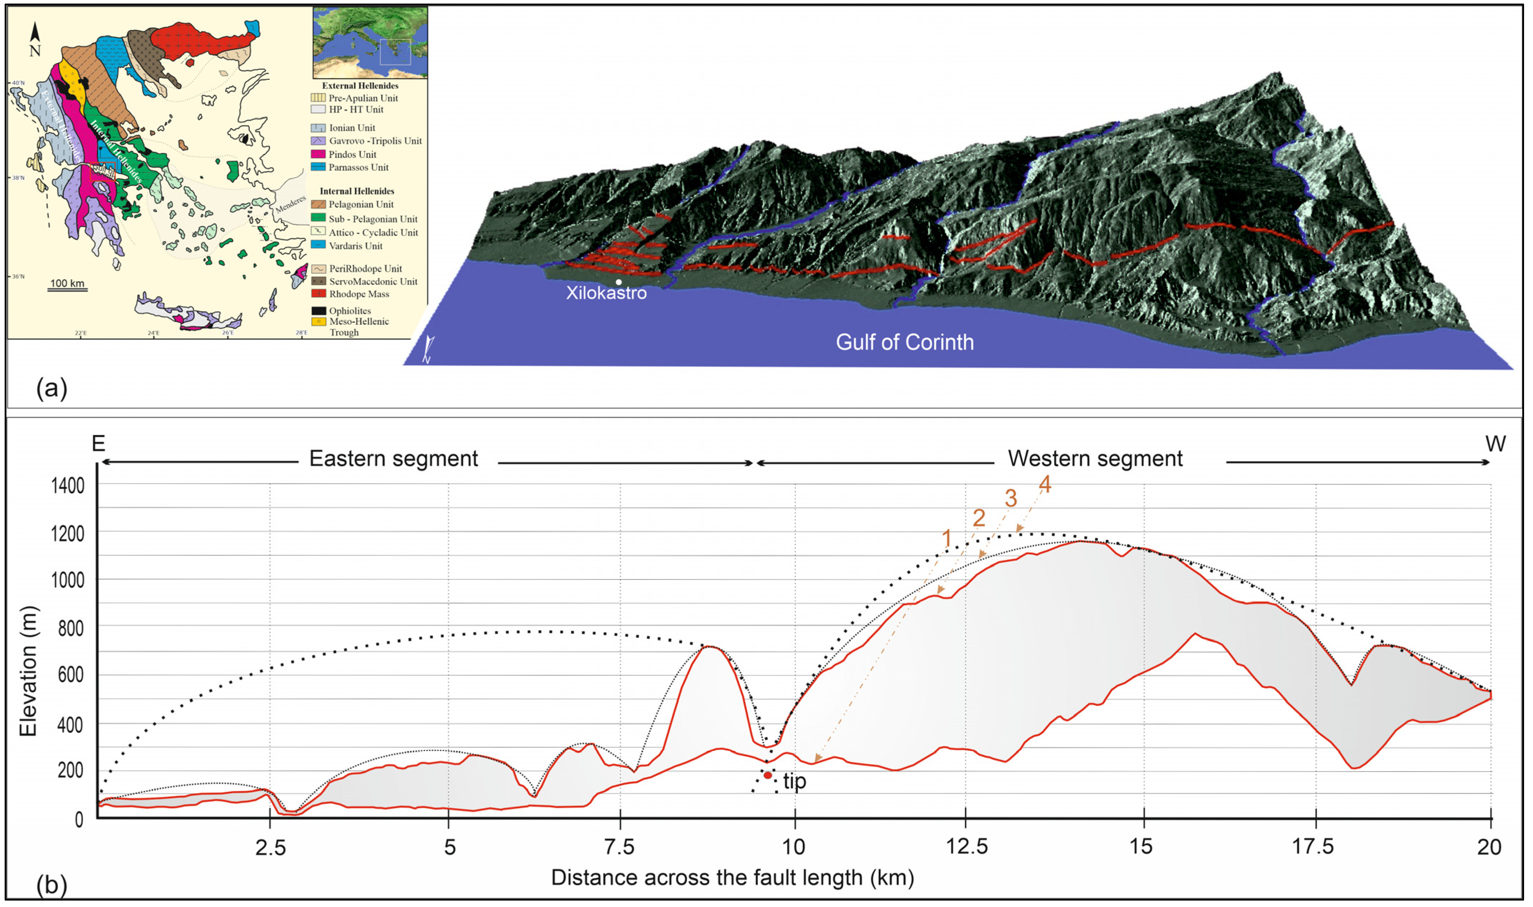Click the Meso-Hellenic Trough yellow legend swatch
The image size is (1533, 907).
318,322
